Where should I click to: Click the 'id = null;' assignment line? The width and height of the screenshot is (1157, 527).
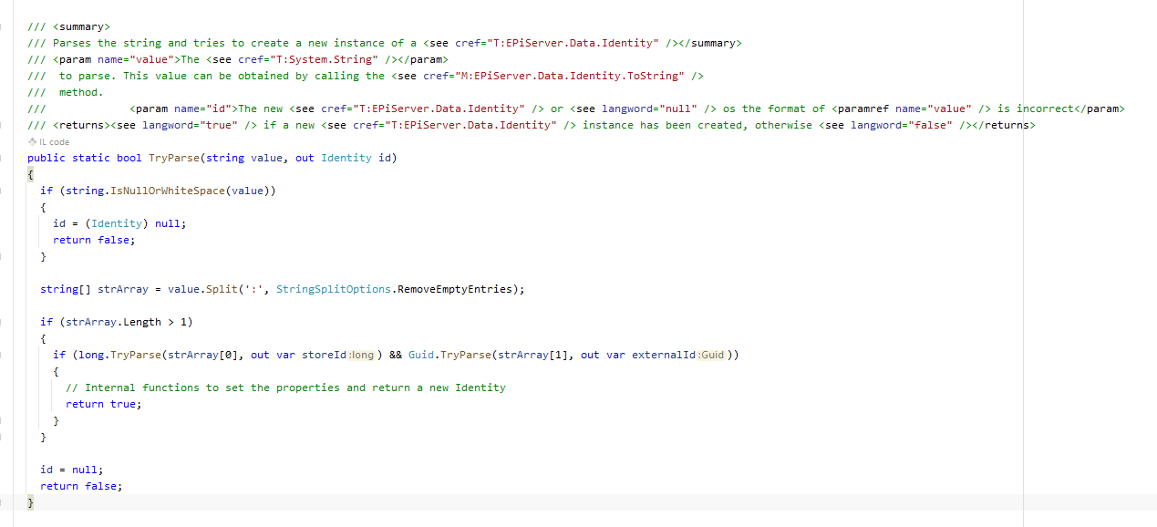(x=71, y=470)
